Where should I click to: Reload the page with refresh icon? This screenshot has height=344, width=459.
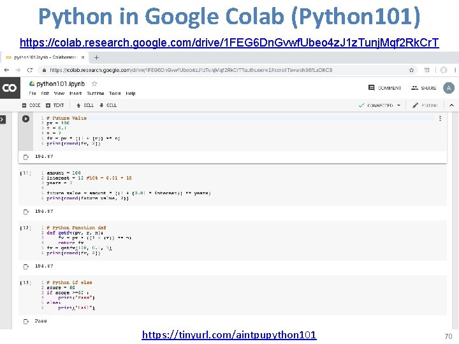[x=29, y=70]
